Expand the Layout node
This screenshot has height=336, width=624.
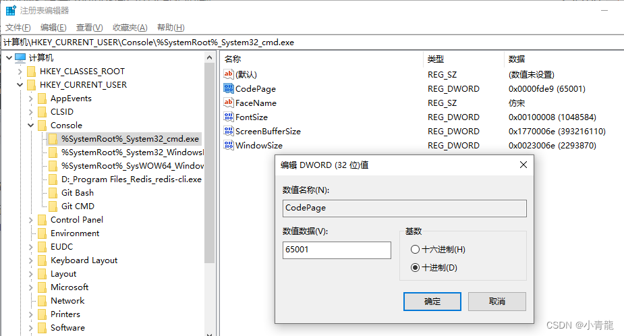(x=30, y=275)
